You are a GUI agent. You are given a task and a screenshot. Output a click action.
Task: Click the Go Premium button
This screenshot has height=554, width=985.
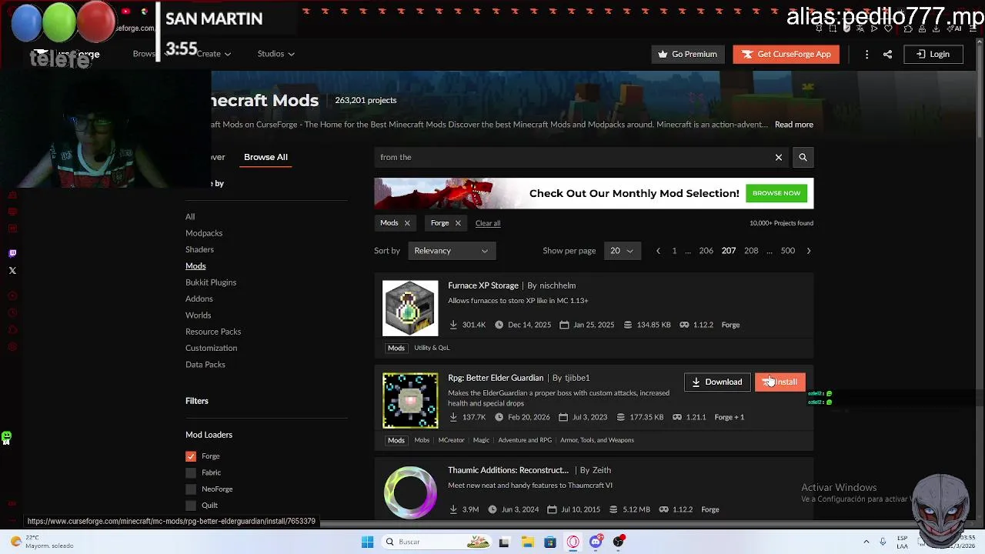click(687, 54)
